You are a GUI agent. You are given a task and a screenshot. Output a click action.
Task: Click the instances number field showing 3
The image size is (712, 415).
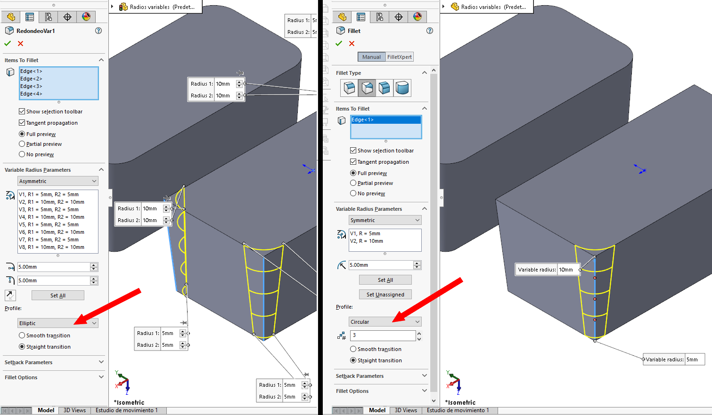click(x=382, y=335)
